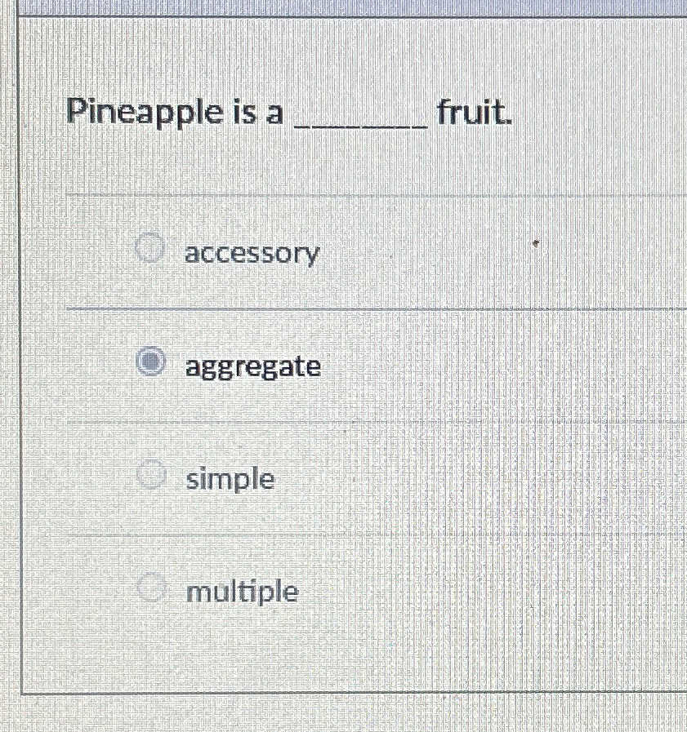The image size is (687, 732).
Task: Click the accessory answer label
Action: pos(251,254)
